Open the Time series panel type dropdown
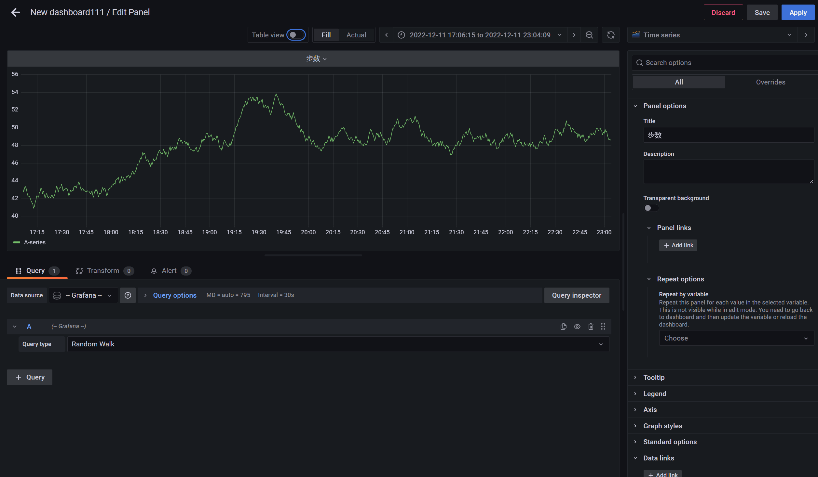This screenshot has height=477, width=818. (790, 35)
